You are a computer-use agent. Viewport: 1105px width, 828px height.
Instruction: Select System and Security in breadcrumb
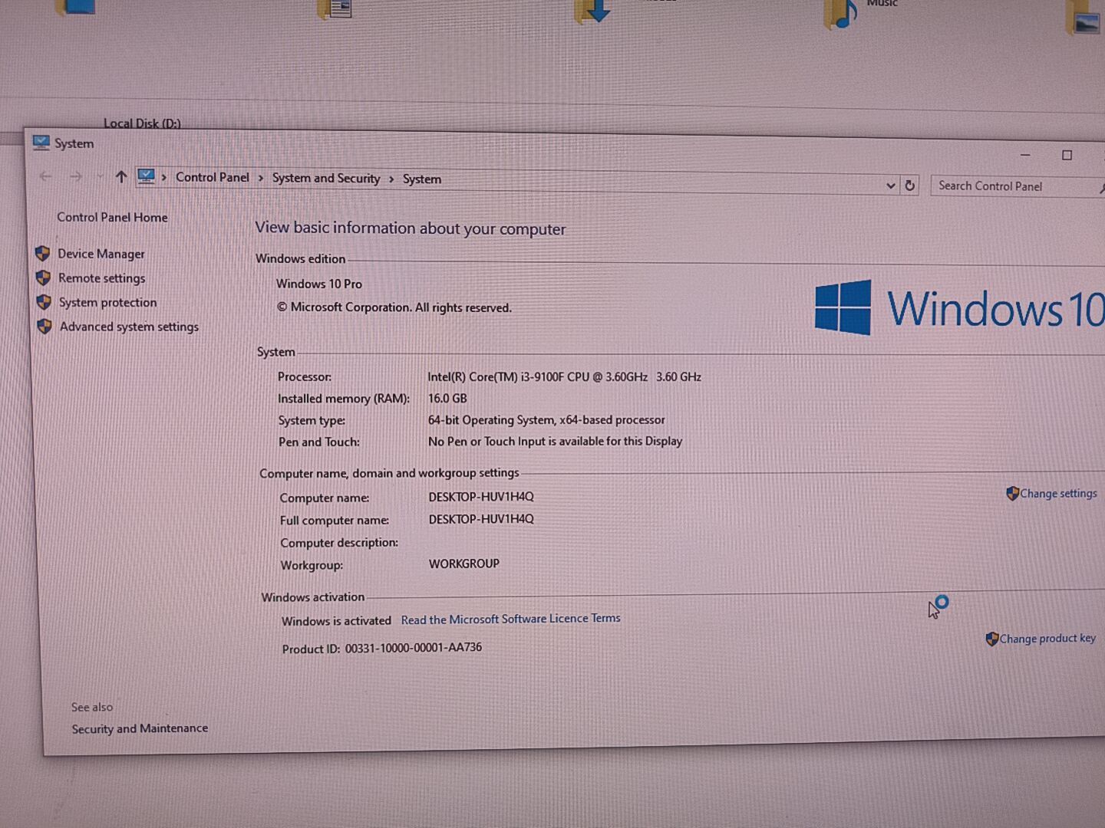[326, 178]
